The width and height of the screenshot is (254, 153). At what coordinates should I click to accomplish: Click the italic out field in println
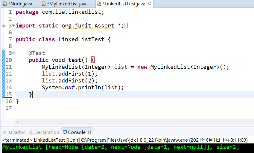tap(70, 88)
